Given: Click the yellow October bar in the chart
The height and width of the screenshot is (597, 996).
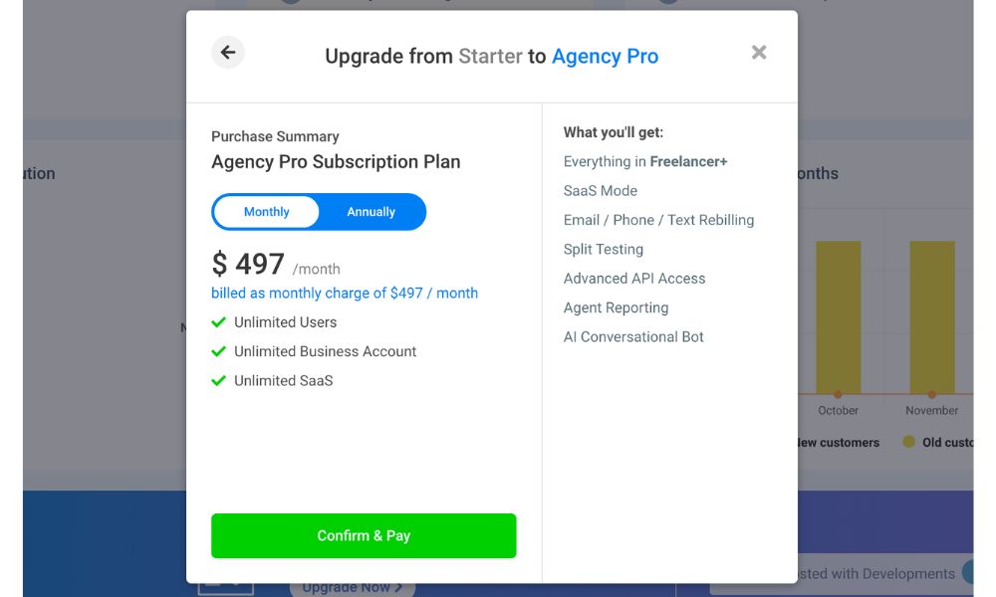Looking at the screenshot, I should click(x=838, y=316).
